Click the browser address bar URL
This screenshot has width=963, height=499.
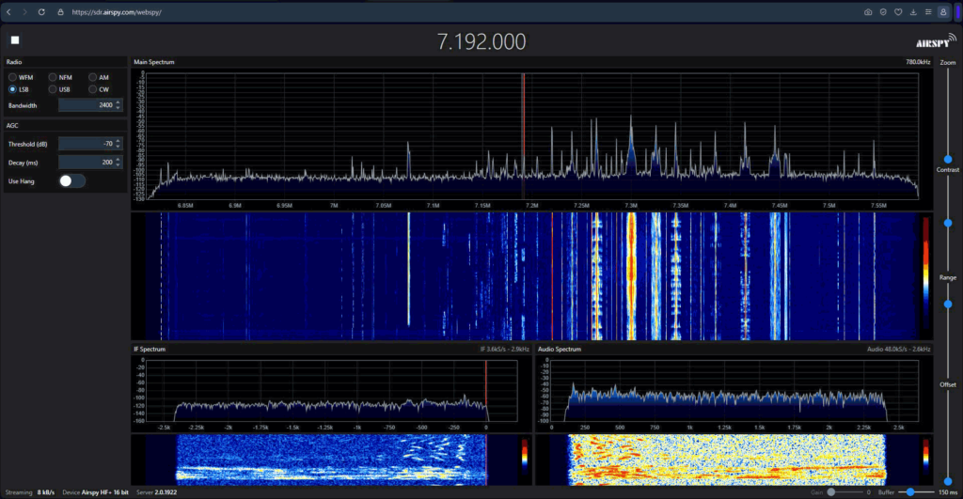pos(117,12)
